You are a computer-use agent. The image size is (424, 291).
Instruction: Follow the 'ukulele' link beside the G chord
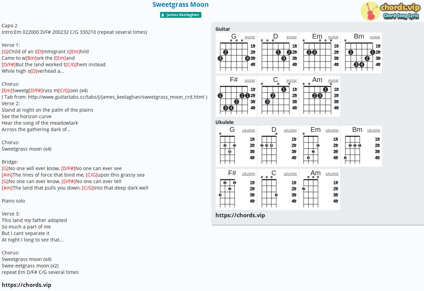coord(249,130)
